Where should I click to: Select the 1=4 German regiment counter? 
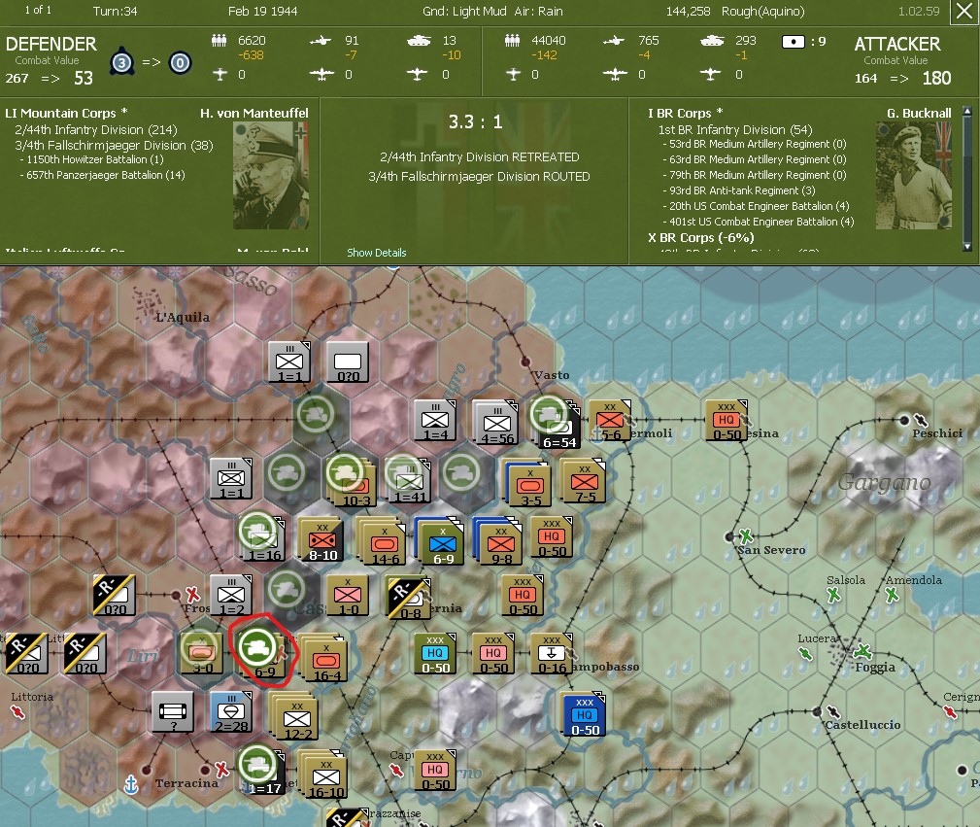point(435,421)
